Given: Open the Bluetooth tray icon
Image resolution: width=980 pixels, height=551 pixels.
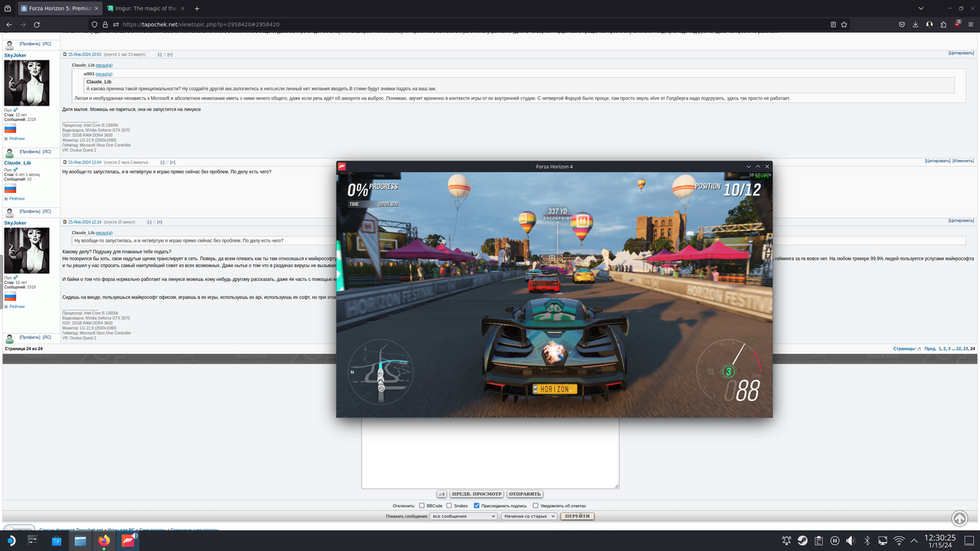Looking at the screenshot, I should coord(867,540).
